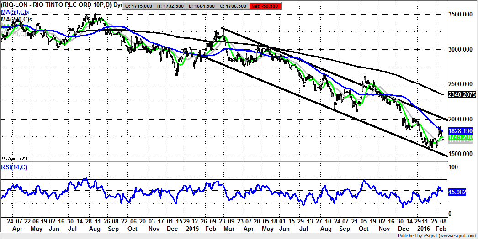Click the eSignal 2011 copyright text

coord(15,158)
